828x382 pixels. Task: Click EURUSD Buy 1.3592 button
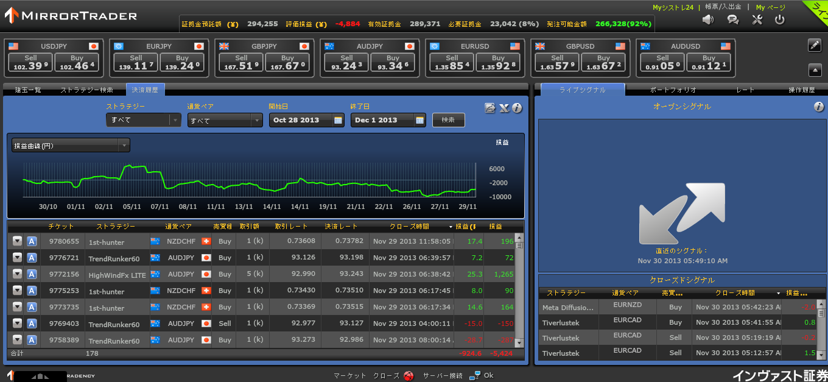(498, 63)
